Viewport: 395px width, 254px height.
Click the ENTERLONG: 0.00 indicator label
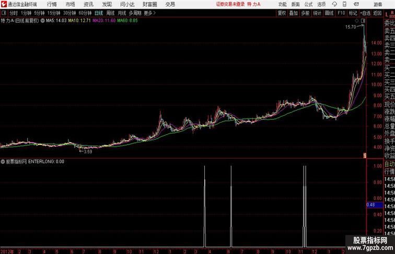pyautogui.click(x=46, y=162)
